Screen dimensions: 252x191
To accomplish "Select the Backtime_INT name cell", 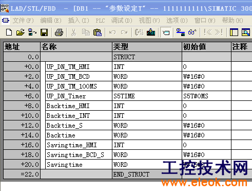I will pos(79,115).
